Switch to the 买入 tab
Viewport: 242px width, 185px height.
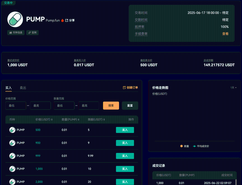tap(8, 88)
